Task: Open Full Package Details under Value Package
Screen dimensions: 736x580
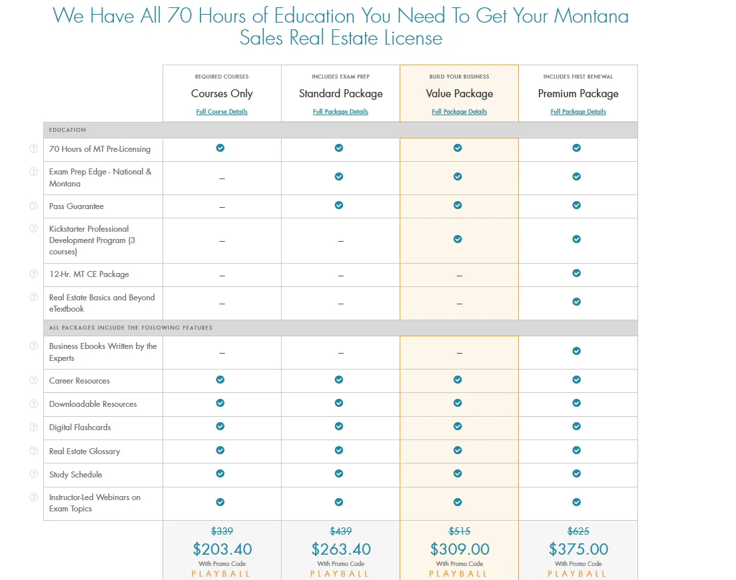Action: pos(459,111)
